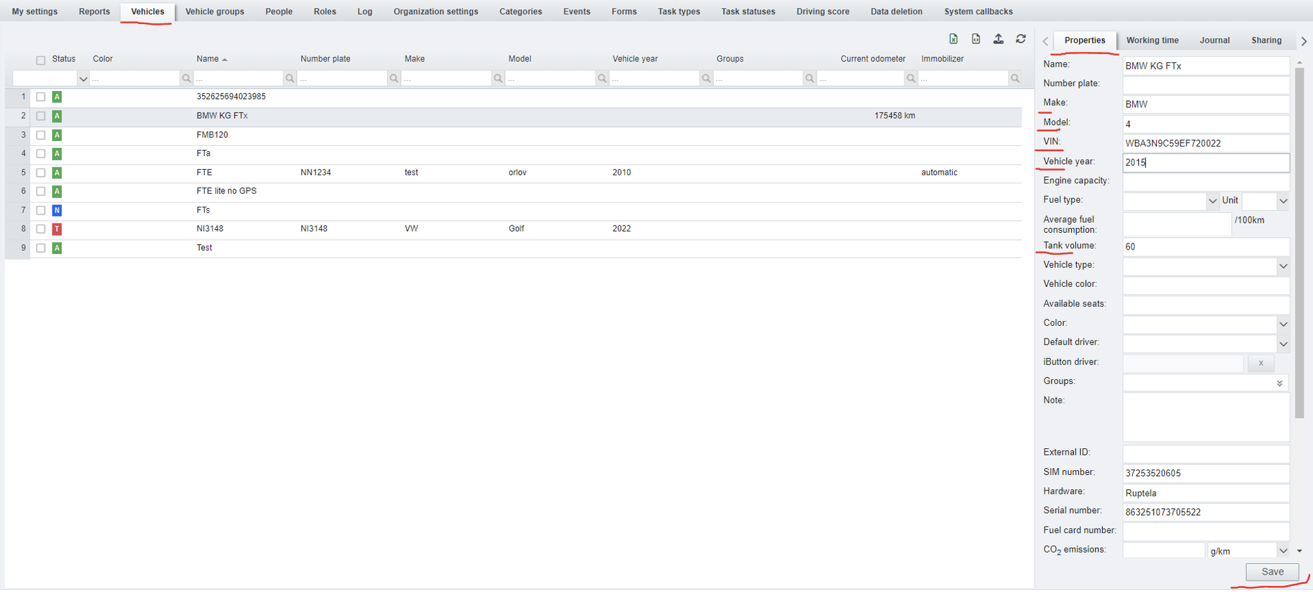
Task: Click the Color column search magnifier
Action: tap(186, 78)
